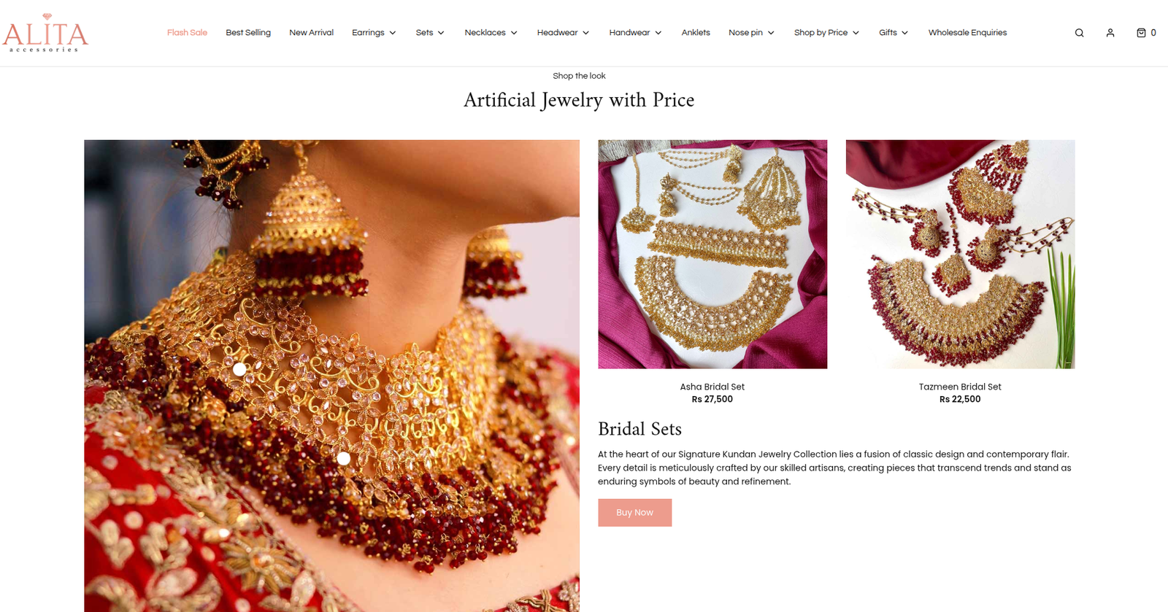Viewport: 1168px width, 612px height.
Task: View the Tazmeen Bridal Set product image
Action: point(960,255)
